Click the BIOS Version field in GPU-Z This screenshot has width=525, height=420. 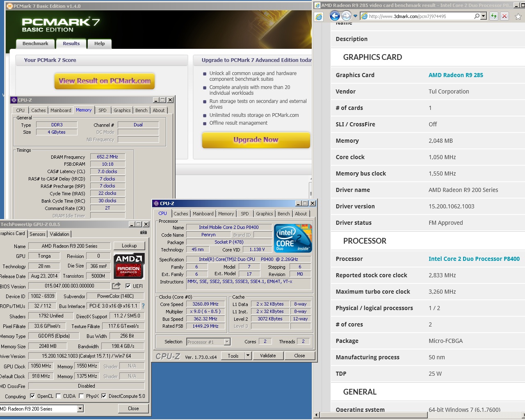tap(69, 286)
